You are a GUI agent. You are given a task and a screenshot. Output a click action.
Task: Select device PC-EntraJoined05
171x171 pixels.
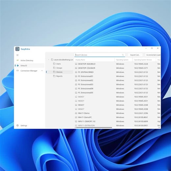click(85, 93)
